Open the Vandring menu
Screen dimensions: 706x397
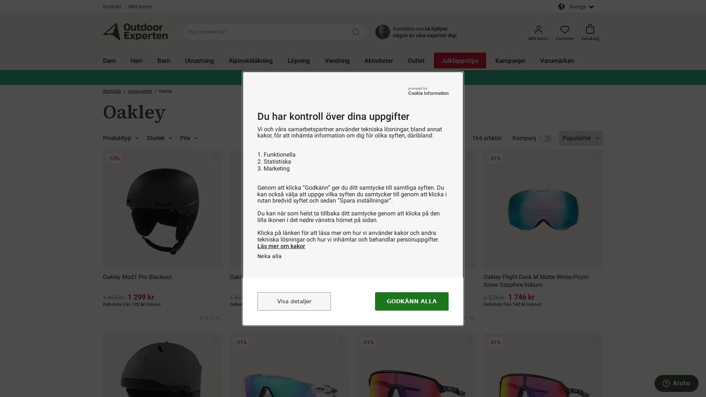coord(337,61)
